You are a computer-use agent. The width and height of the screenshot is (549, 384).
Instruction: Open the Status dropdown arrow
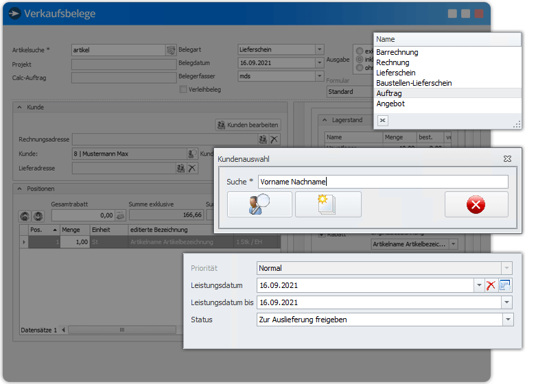[508, 320]
